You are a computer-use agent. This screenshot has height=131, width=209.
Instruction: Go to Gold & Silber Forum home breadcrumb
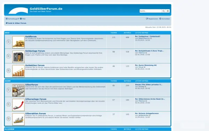coord(16,23)
